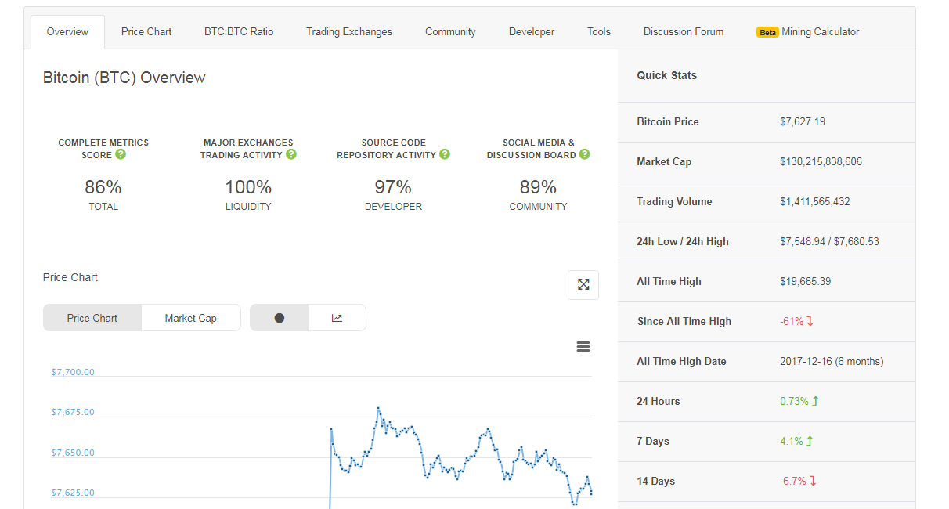Click the 14 Days change -6.7%

[x=798, y=481]
